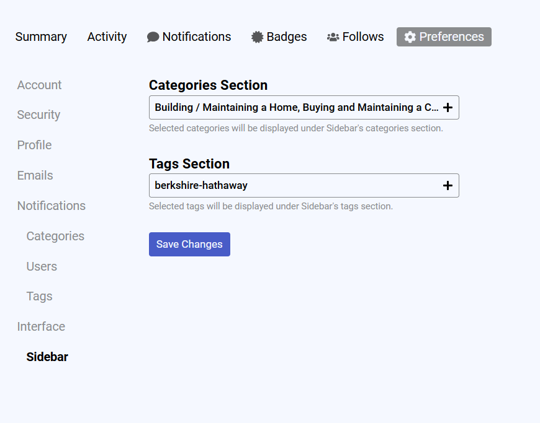The image size is (540, 423).
Task: Go to Account preferences
Action: 39,85
